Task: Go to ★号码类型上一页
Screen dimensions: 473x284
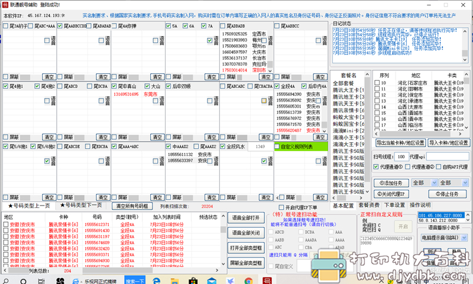Action: (29, 205)
